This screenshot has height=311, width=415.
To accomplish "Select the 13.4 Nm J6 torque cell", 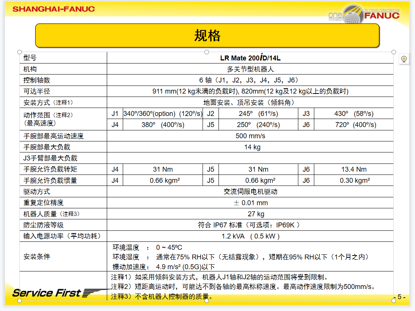I will (x=354, y=170).
